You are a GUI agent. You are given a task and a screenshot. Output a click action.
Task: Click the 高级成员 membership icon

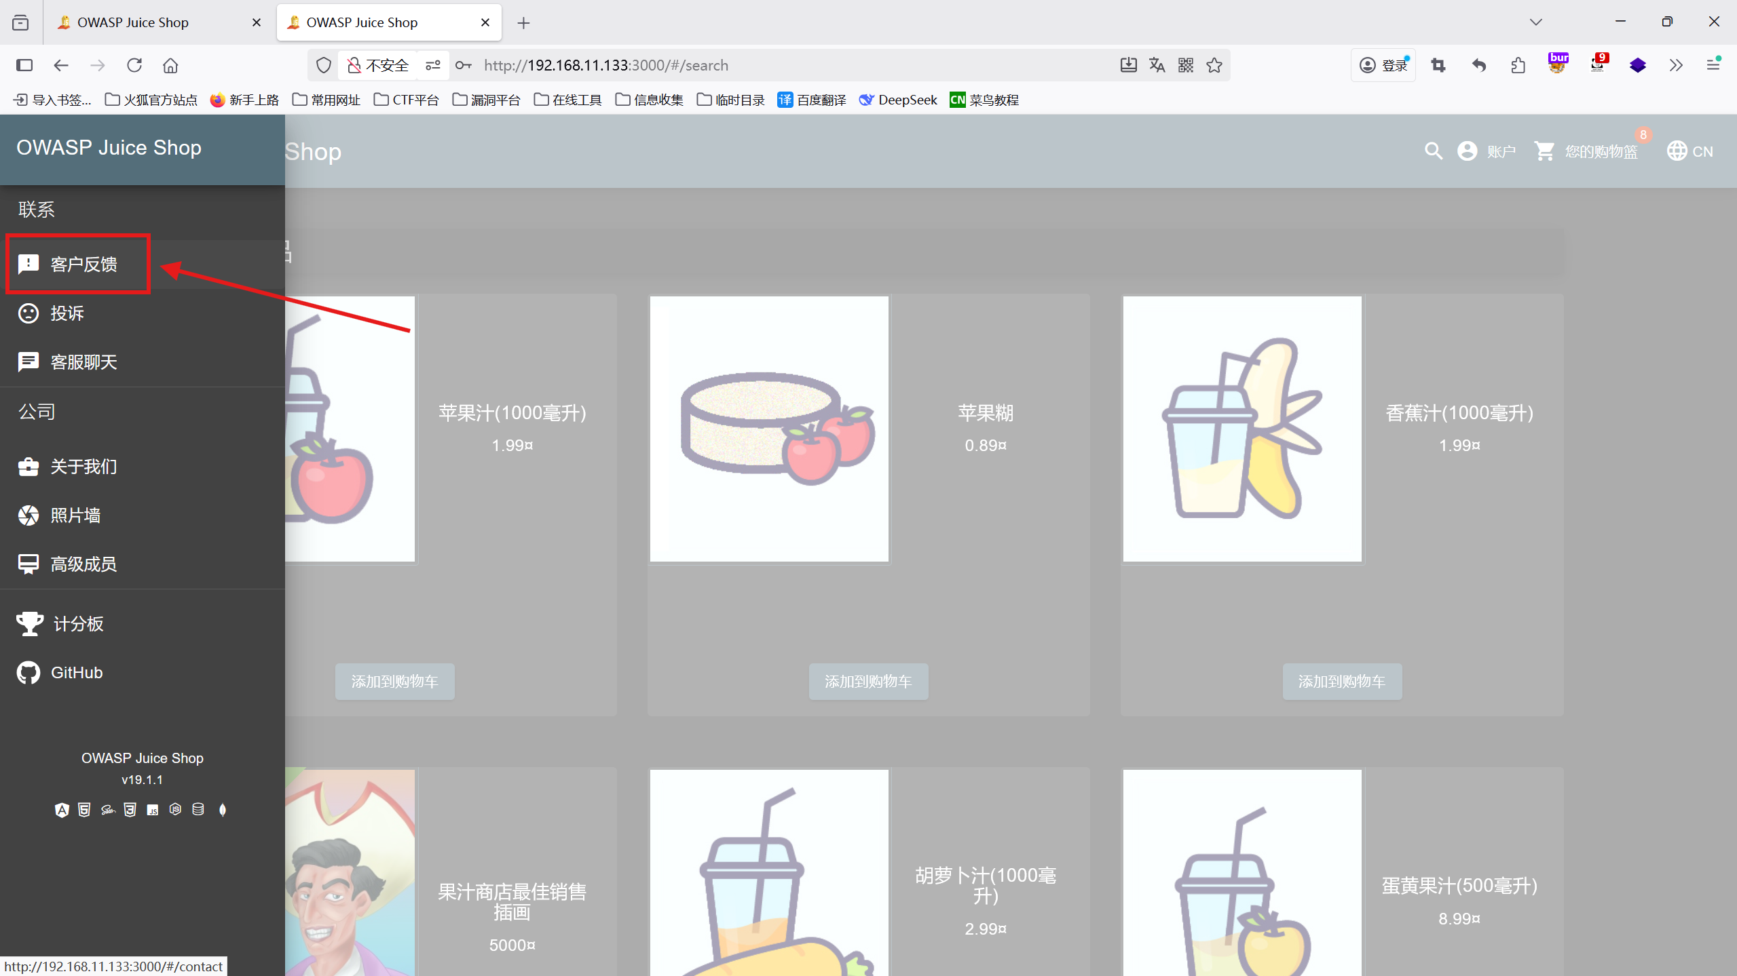coord(29,564)
